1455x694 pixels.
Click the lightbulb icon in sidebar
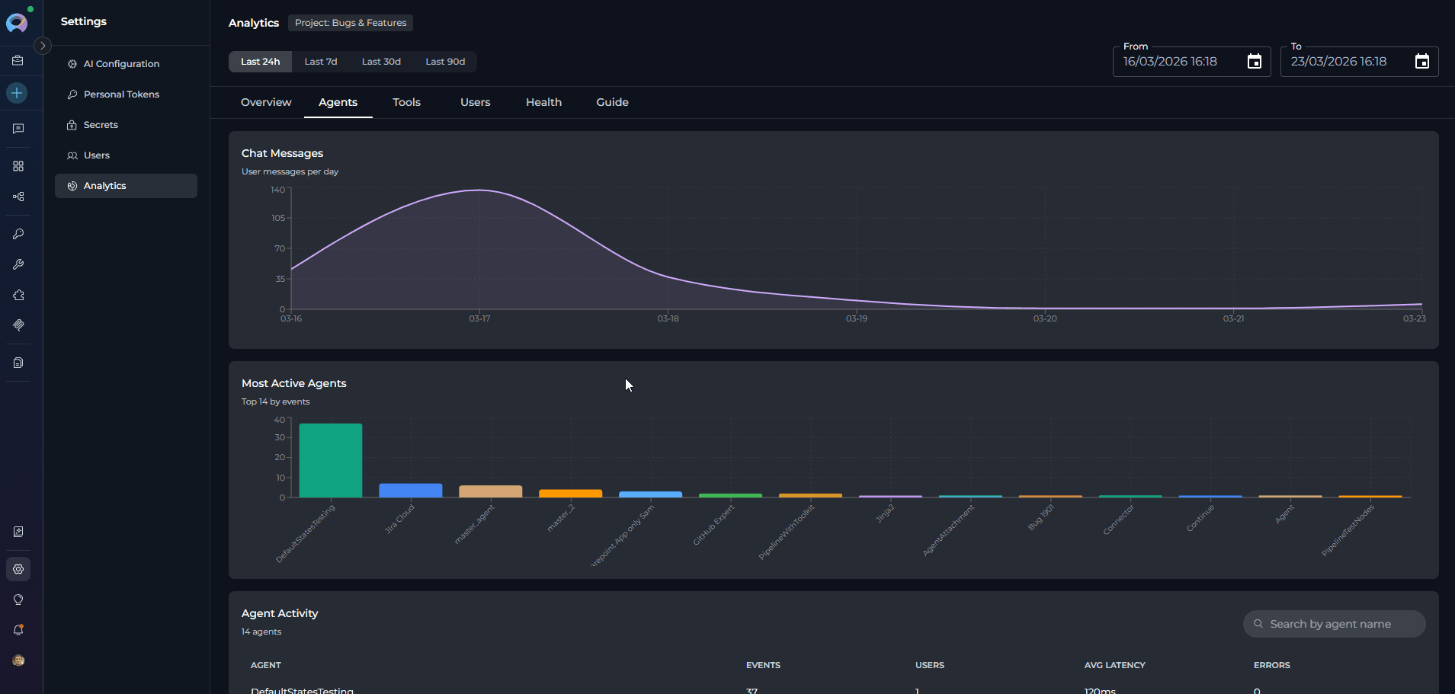coord(18,600)
